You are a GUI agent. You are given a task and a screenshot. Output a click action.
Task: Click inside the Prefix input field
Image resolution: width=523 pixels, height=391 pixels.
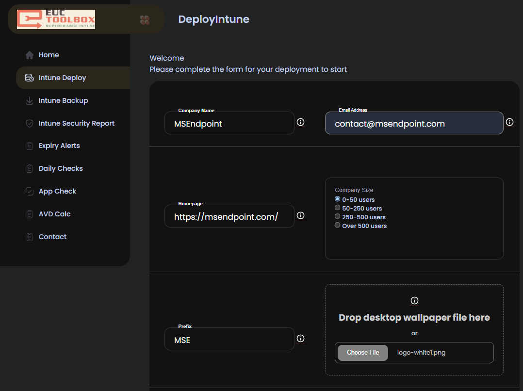(229, 340)
